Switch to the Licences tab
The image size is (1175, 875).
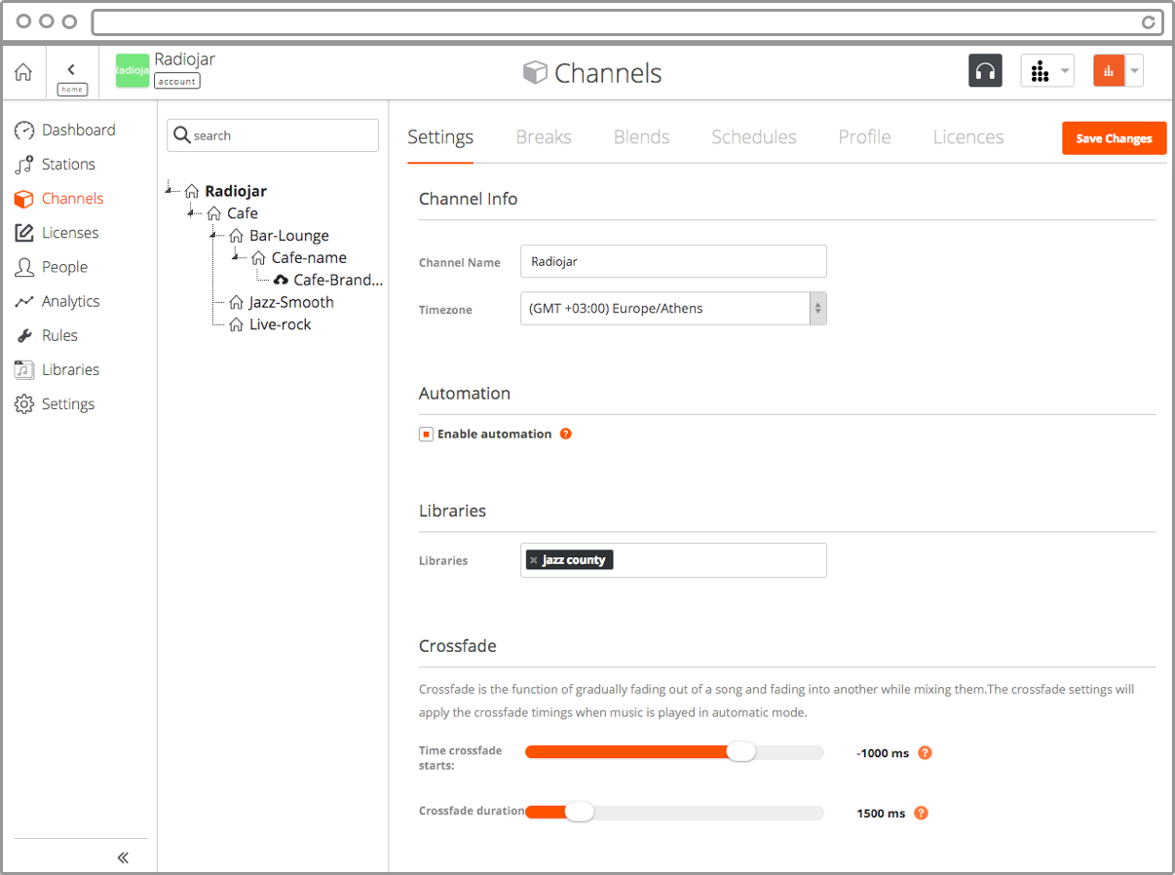point(968,137)
